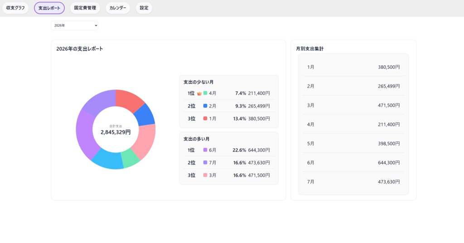Click the lavender donut chart segment
The height and width of the screenshot is (243, 464).
pos(99,101)
